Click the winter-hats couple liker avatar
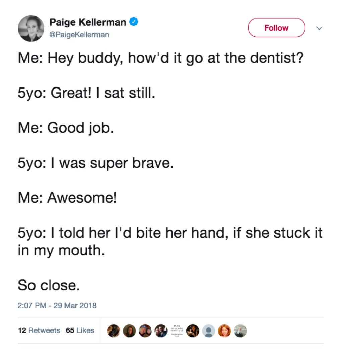The height and width of the screenshot is (351, 343). [146, 331]
